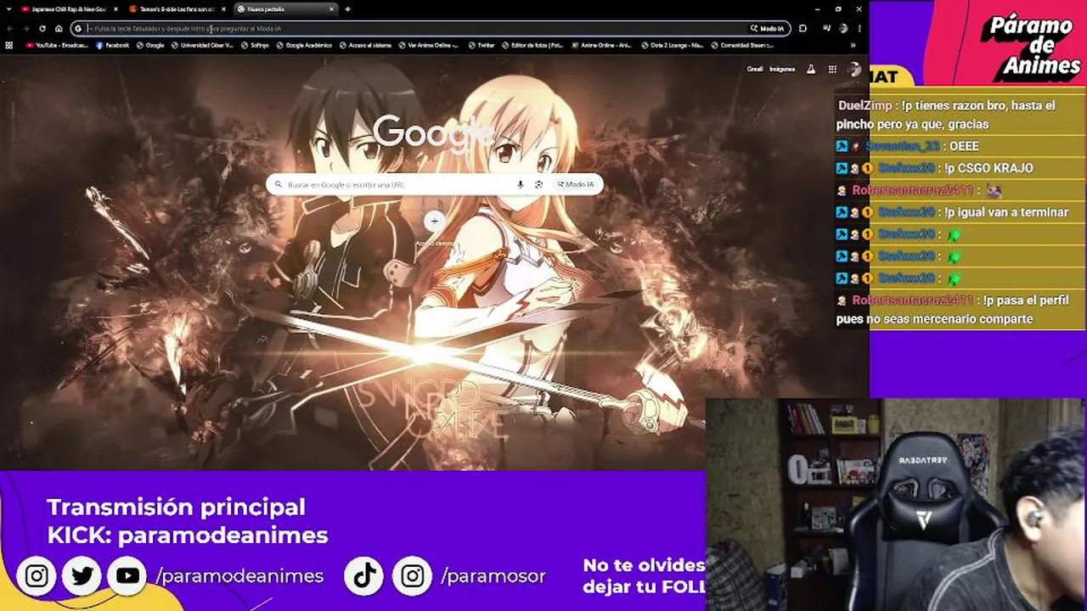Switch to the Japanese Chill Rap tab
The width and height of the screenshot is (1087, 611).
coord(68,8)
